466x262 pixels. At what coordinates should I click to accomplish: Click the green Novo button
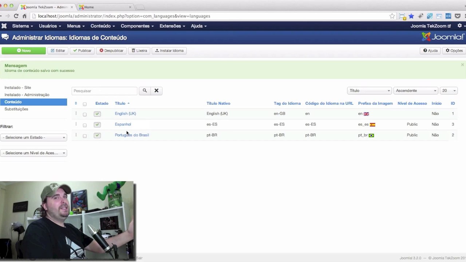(24, 51)
